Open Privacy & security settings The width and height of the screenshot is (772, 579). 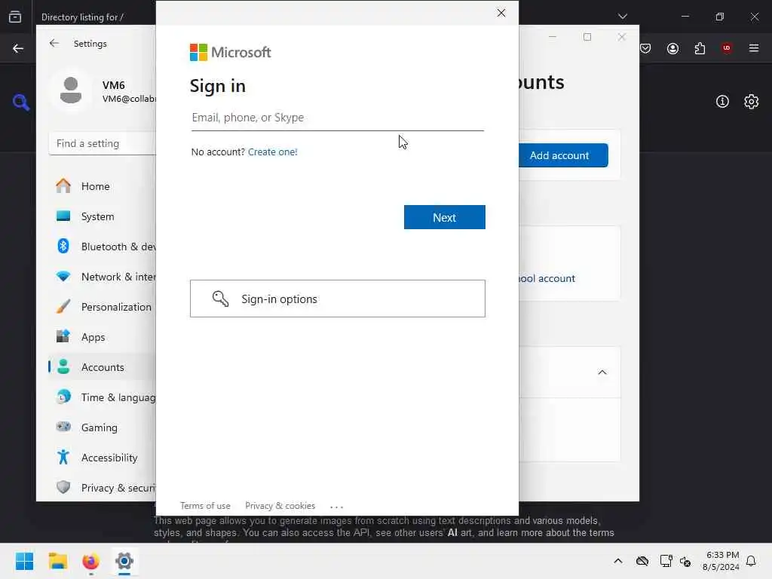tap(102, 488)
